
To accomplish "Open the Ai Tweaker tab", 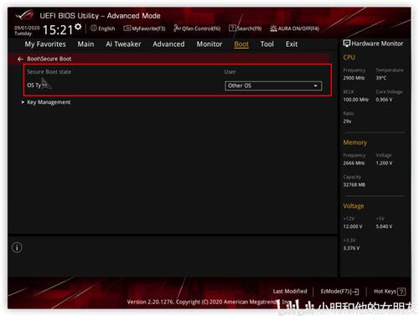I will click(123, 44).
